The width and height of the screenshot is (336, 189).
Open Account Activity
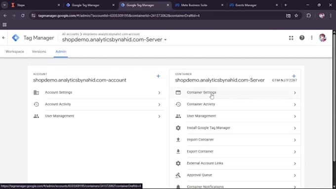[98, 105]
